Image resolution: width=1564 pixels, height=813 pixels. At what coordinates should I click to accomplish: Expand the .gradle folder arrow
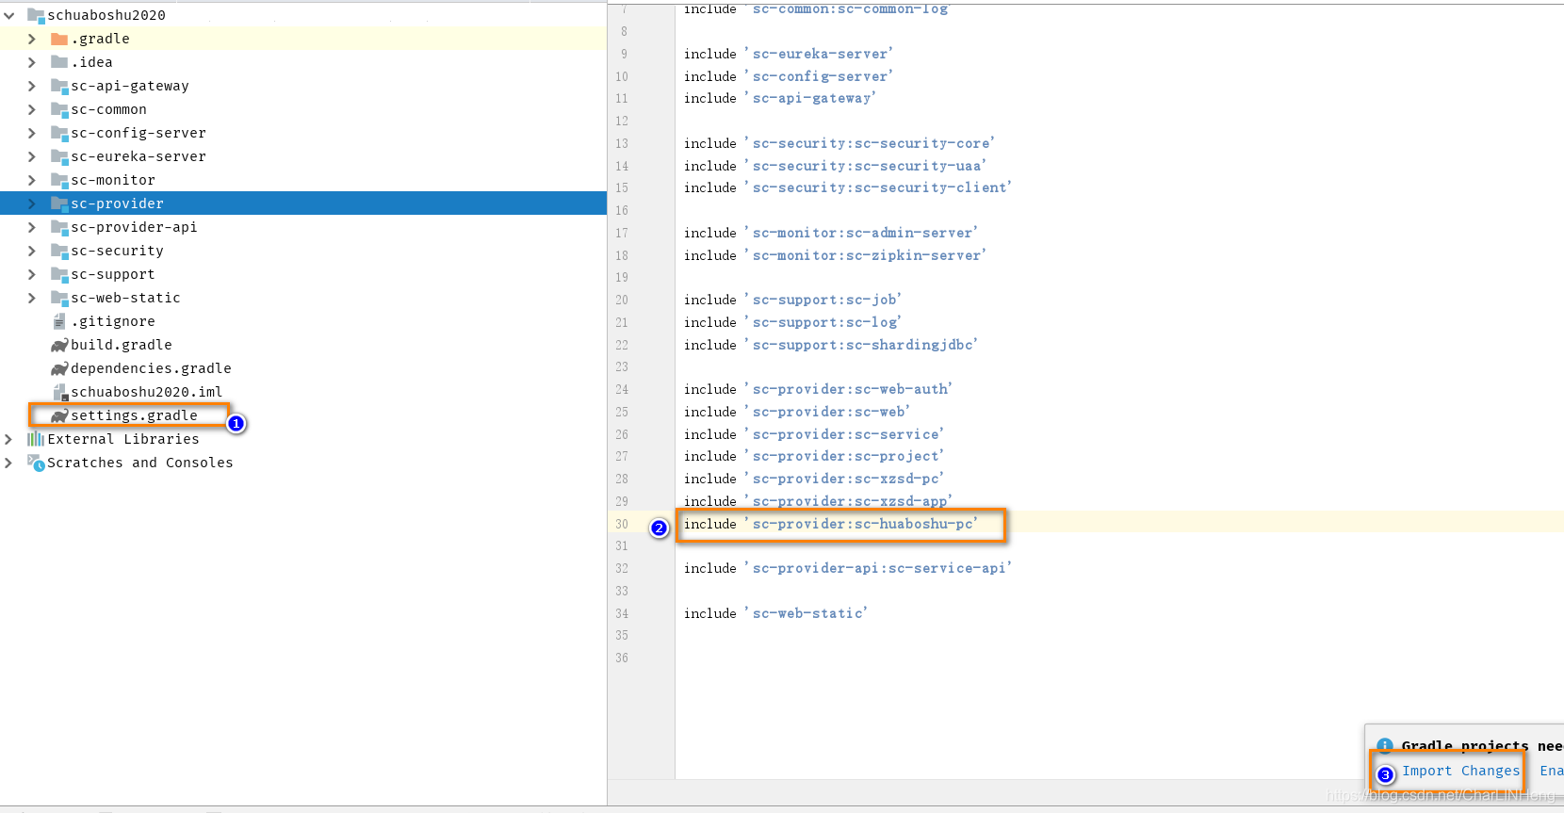[x=32, y=39]
